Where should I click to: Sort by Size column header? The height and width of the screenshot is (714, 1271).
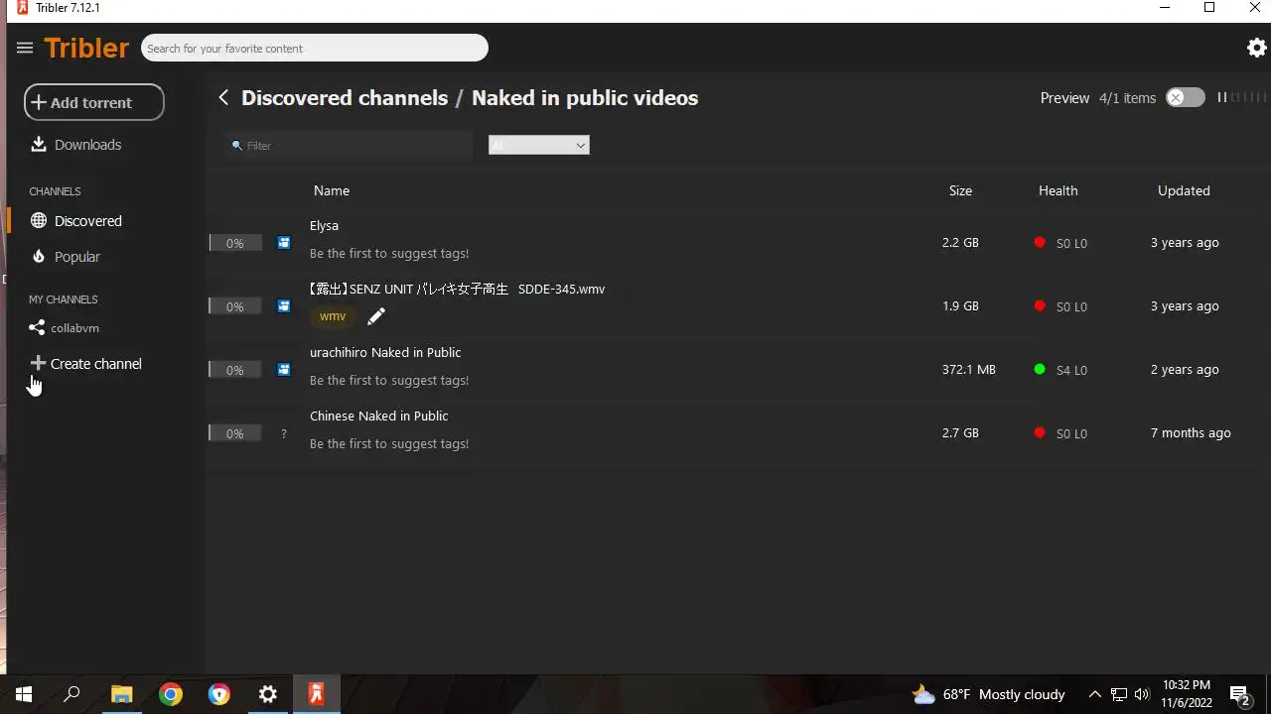[x=960, y=190]
